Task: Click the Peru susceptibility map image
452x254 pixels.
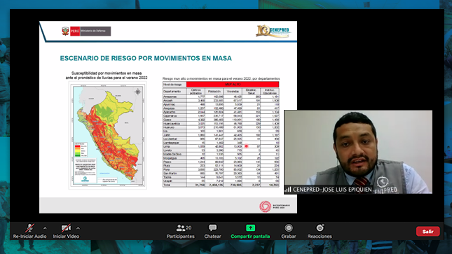Action: click(x=107, y=135)
